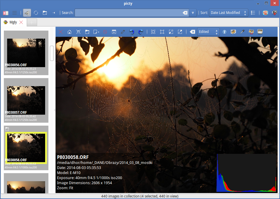Click the overlay title P8030058.ORF

coord(73,157)
